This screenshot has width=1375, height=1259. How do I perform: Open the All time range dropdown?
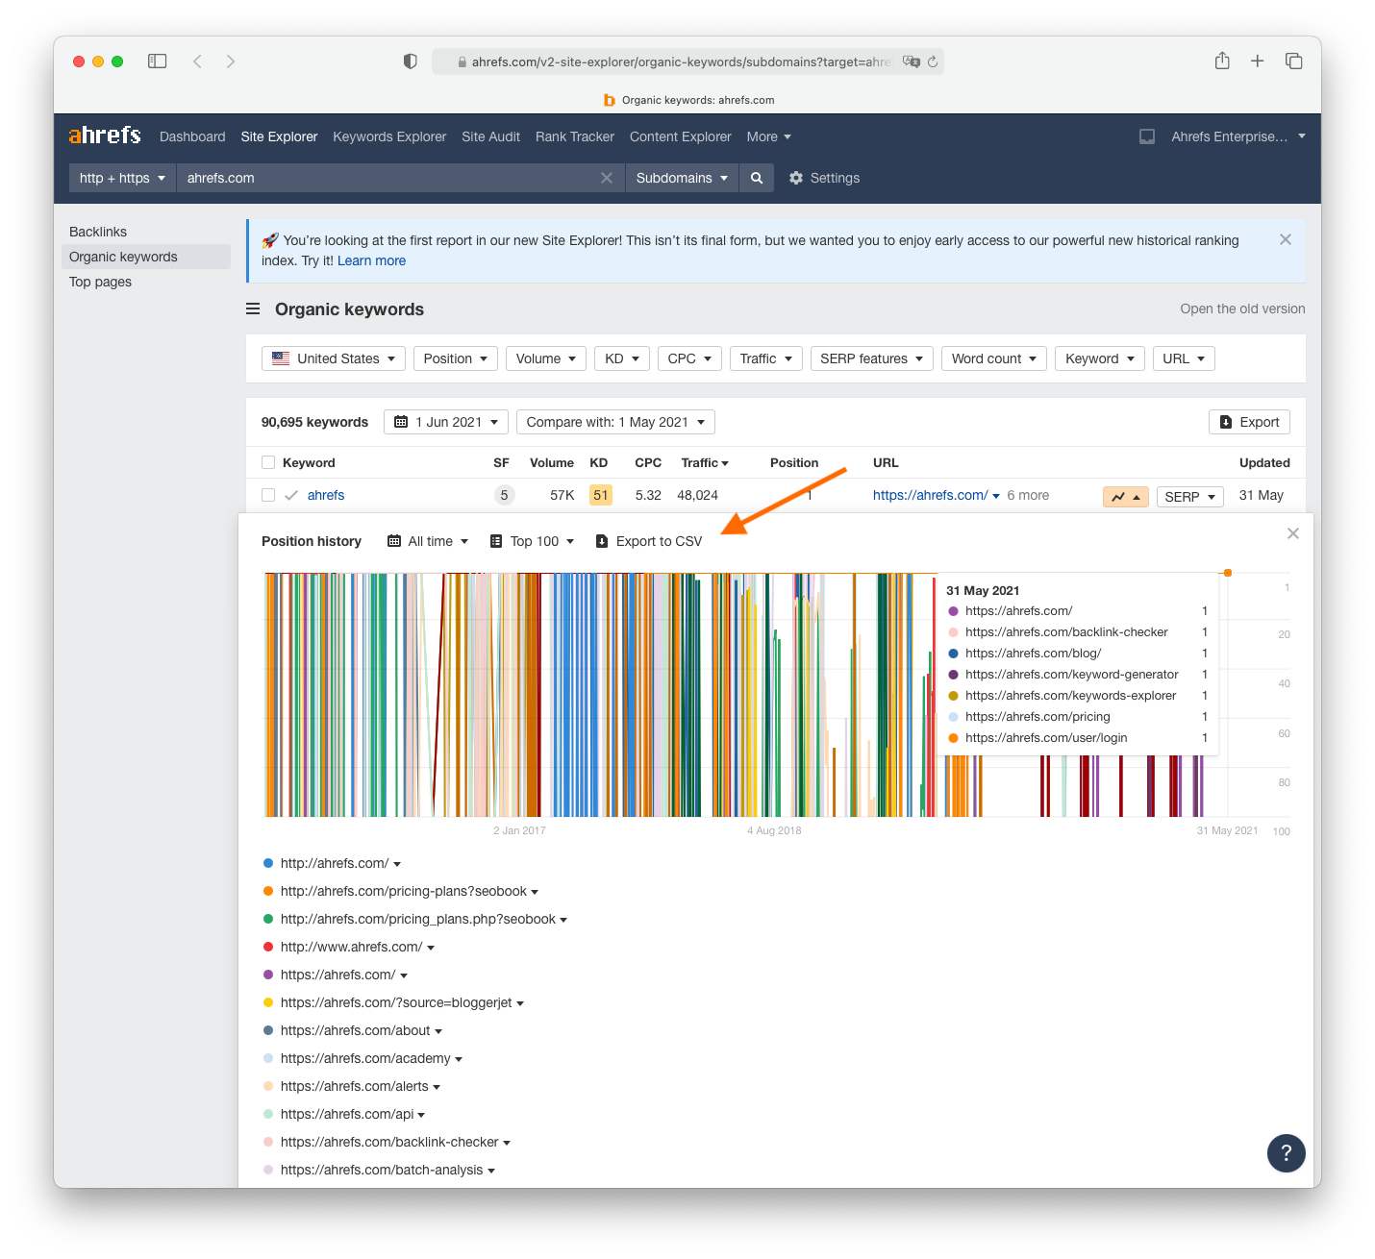(428, 541)
